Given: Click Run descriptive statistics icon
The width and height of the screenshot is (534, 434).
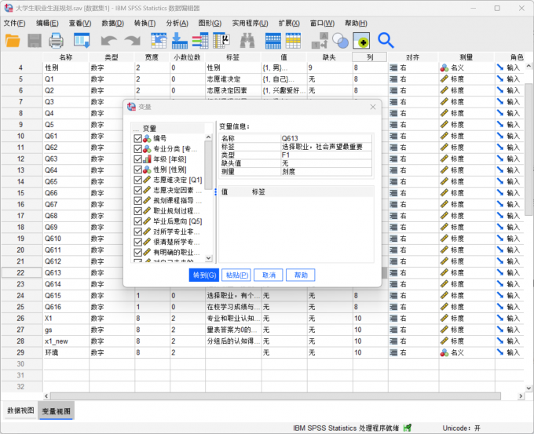Looking at the screenshot, I should [221, 41].
